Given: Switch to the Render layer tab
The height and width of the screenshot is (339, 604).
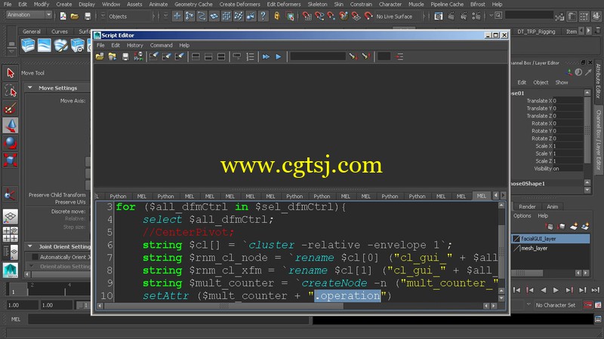Looking at the screenshot, I should [x=527, y=206].
